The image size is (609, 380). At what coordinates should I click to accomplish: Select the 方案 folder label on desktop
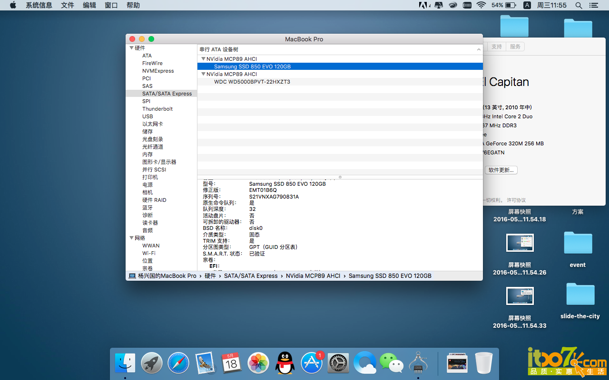click(578, 212)
